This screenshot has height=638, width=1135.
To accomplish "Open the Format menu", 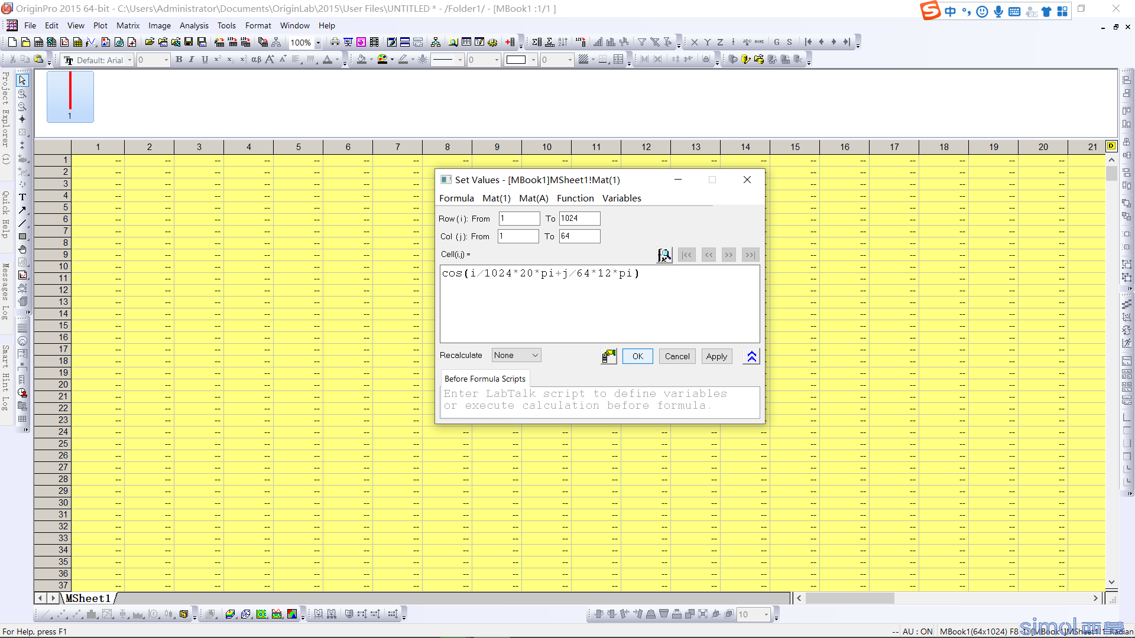I will [258, 25].
